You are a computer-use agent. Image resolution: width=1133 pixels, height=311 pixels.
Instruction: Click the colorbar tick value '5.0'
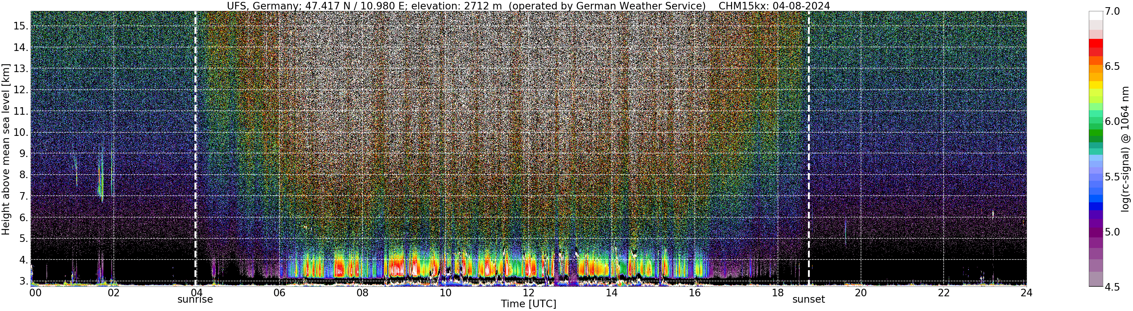(x=1112, y=232)
